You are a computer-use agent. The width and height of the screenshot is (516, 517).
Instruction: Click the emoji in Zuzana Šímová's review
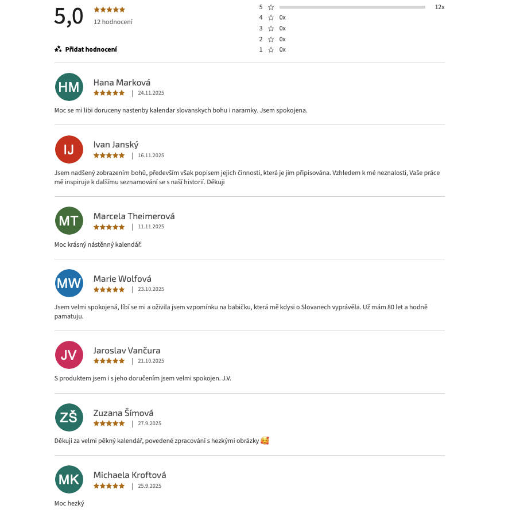click(265, 441)
